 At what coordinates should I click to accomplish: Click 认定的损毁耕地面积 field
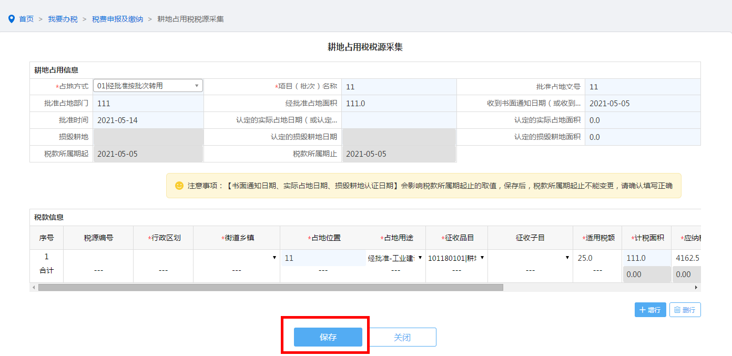click(643, 137)
